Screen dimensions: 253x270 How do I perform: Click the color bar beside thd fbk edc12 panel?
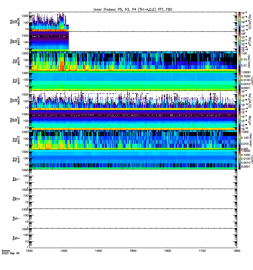pyautogui.click(x=240, y=140)
